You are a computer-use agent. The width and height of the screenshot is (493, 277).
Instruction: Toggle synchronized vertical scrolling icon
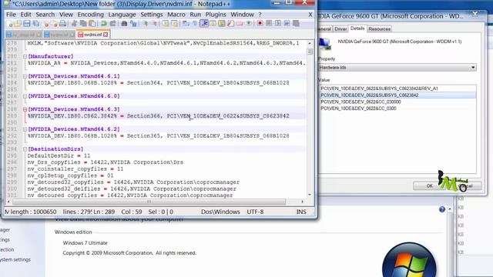point(166,24)
